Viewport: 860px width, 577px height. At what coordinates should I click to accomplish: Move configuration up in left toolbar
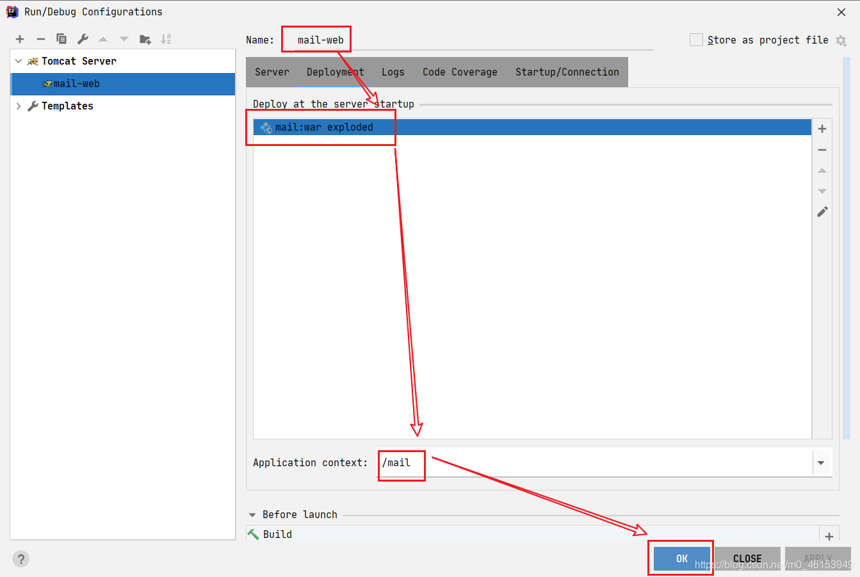[103, 39]
